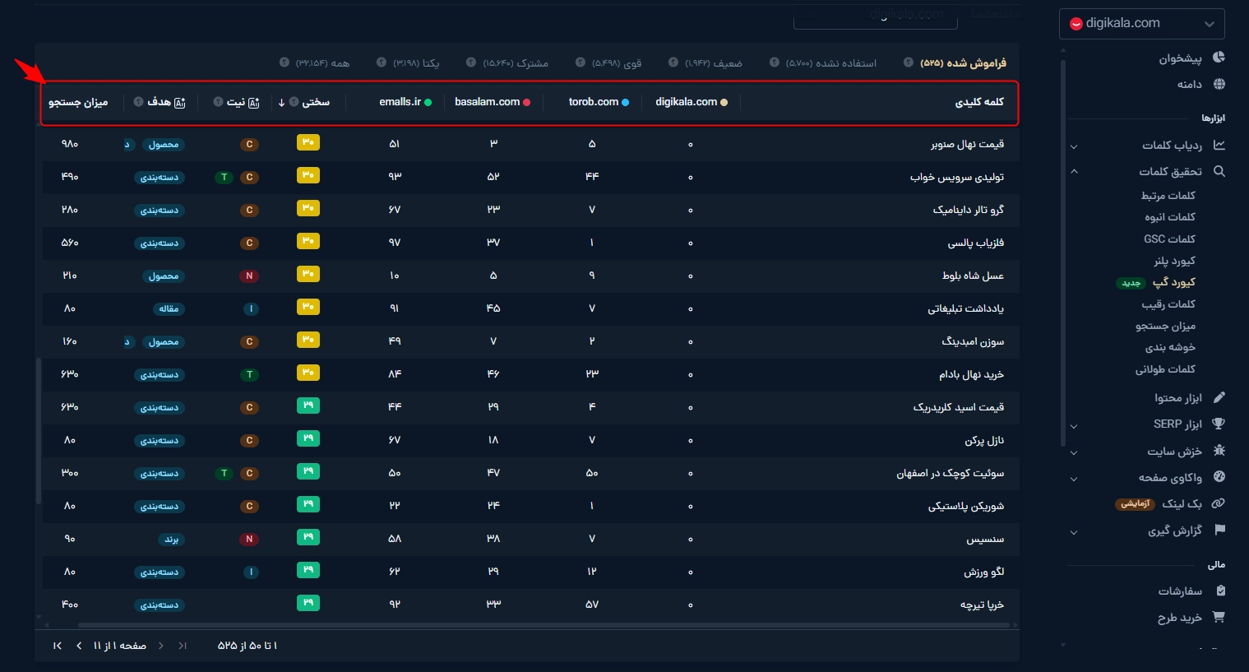Expand the ابزار SERP submenu chevron
Image resolution: width=1249 pixels, height=672 pixels.
point(1074,426)
